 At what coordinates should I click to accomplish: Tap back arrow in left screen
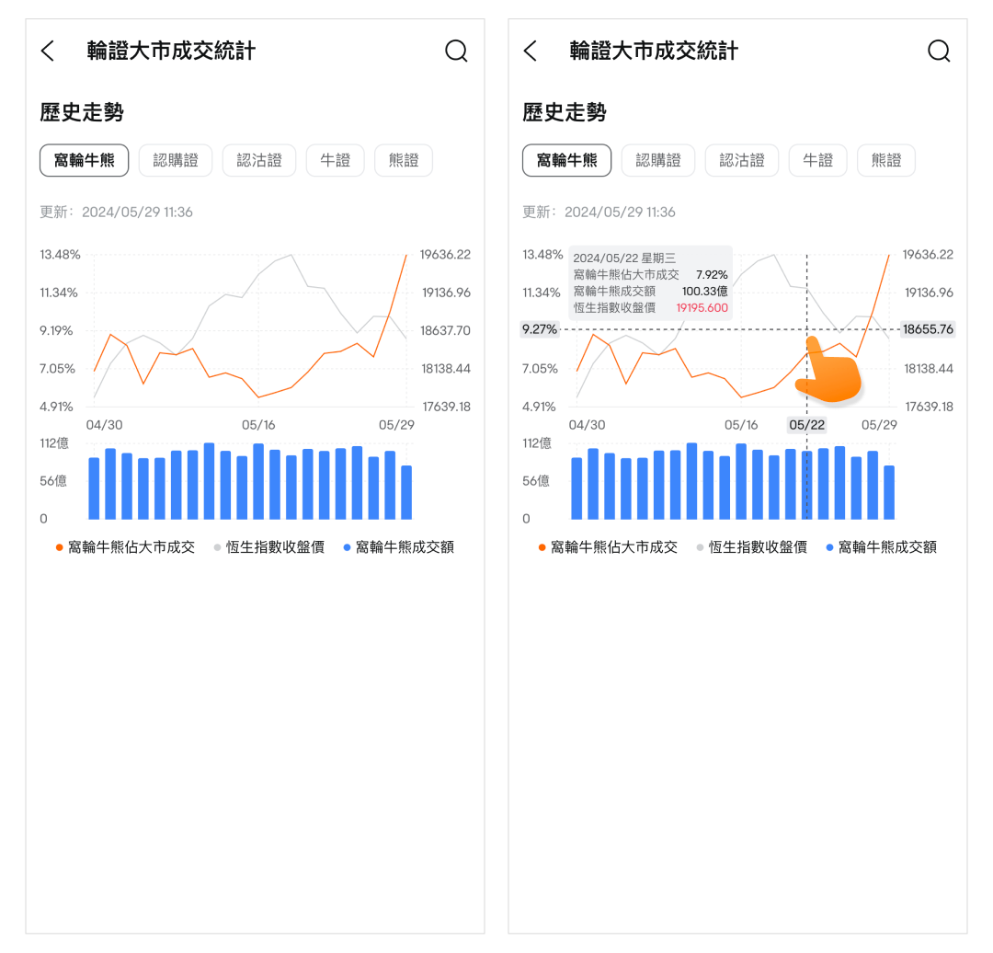[x=48, y=52]
